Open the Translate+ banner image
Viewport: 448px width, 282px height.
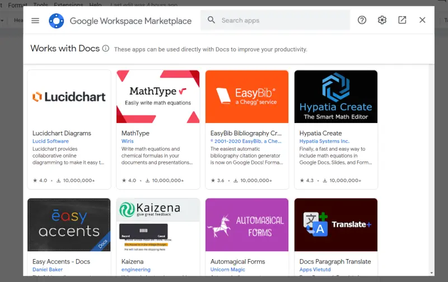[x=336, y=225]
